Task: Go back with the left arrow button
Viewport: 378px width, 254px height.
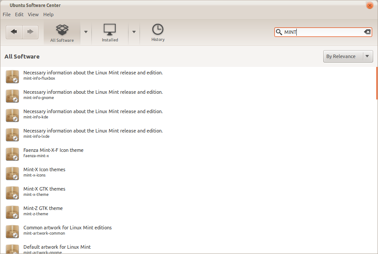Action: pos(14,32)
